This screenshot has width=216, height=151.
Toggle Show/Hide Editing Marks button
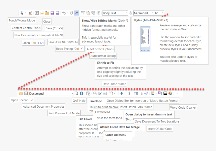[76, 13]
